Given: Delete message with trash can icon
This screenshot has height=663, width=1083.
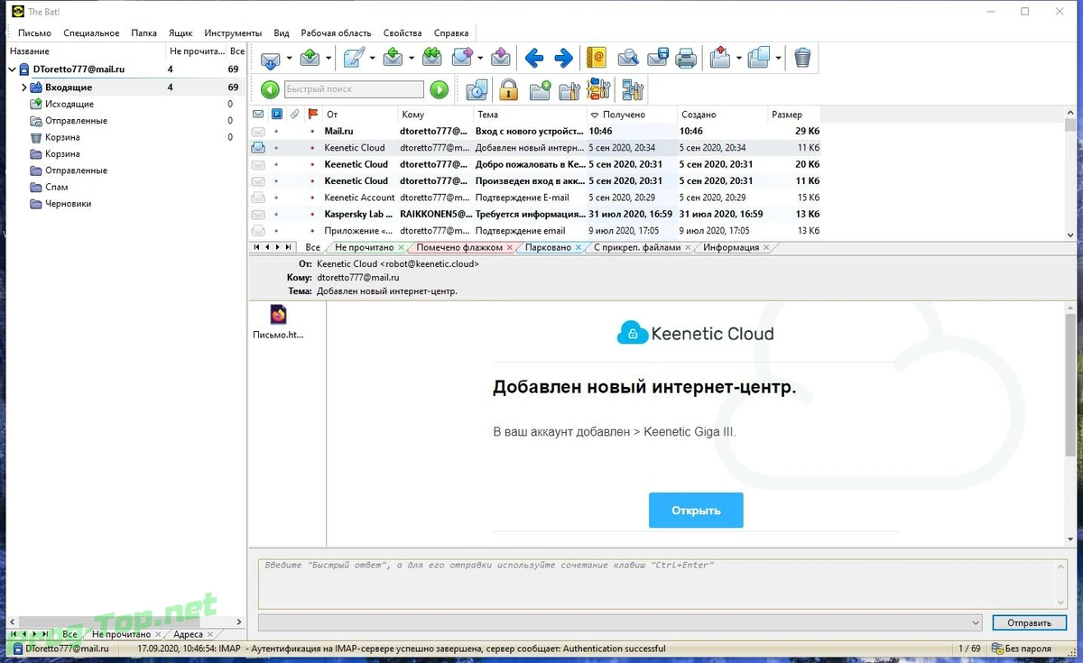Looking at the screenshot, I should 802,59.
